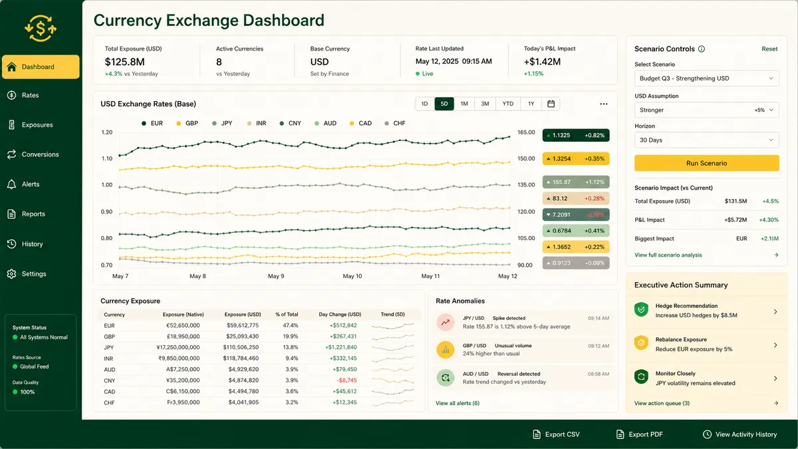The width and height of the screenshot is (798, 449).
Task: Click the Conversions arrows icon
Action: tap(11, 154)
